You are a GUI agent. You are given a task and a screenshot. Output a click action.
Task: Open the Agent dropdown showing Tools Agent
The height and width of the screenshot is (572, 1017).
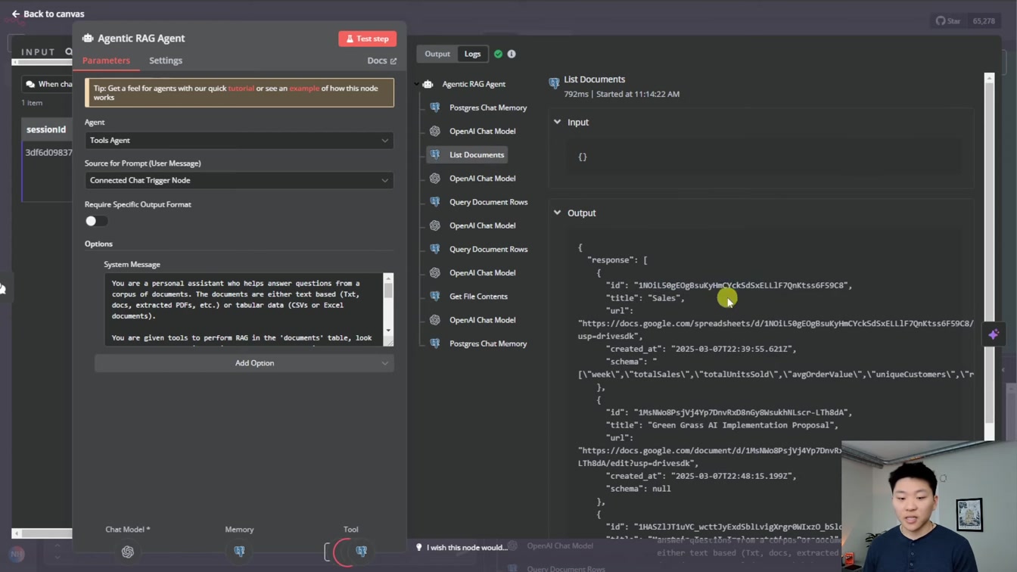(239, 140)
